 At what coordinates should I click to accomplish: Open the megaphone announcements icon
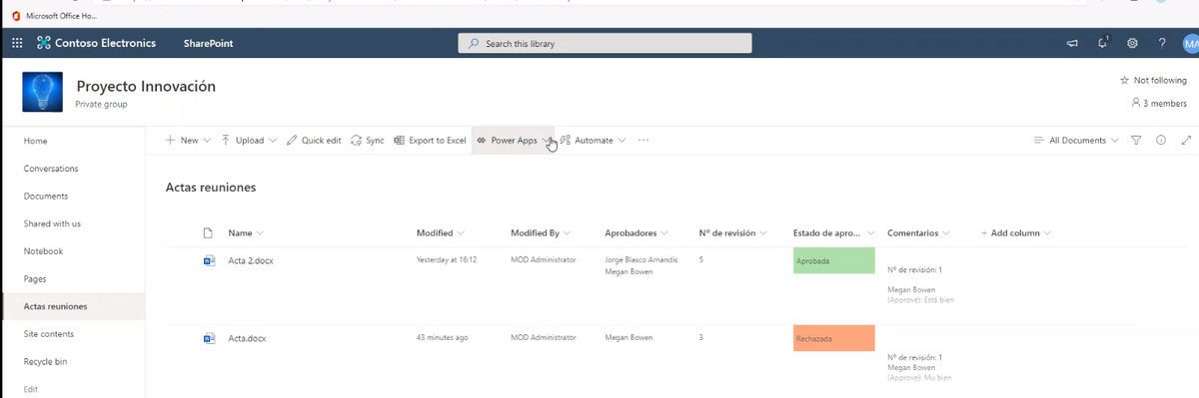(1072, 43)
